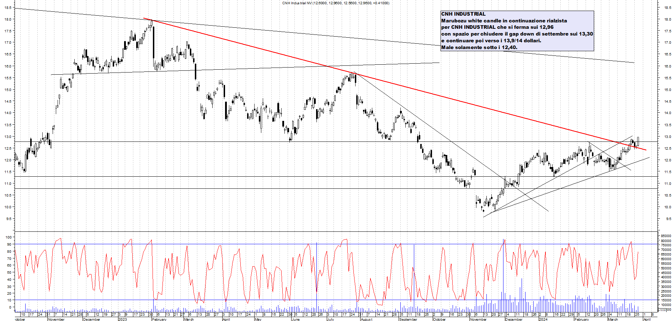Viewport: 672px width, 321px height.
Task: Click the 2023 year label on the time axis
Action: [x=122, y=319]
